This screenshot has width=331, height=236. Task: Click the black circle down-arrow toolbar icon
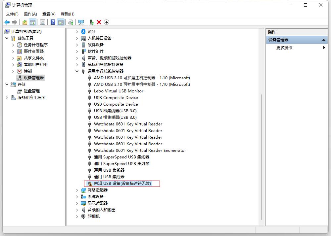(x=106, y=22)
